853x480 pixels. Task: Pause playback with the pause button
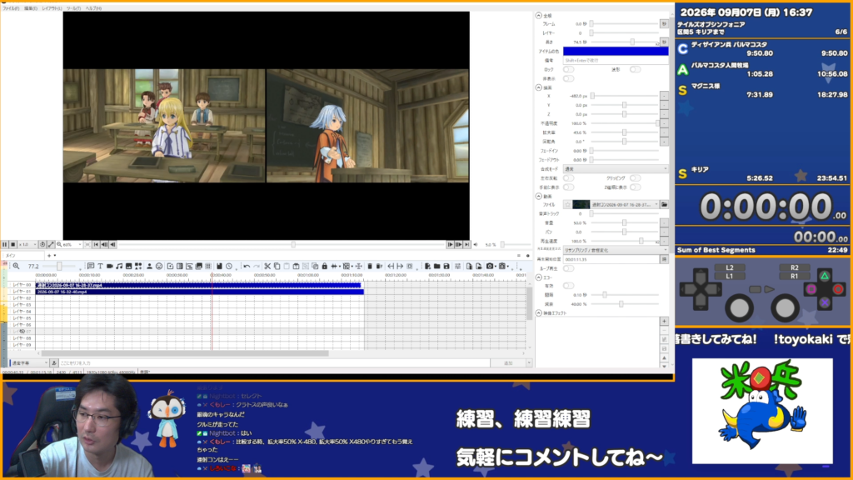pos(4,245)
